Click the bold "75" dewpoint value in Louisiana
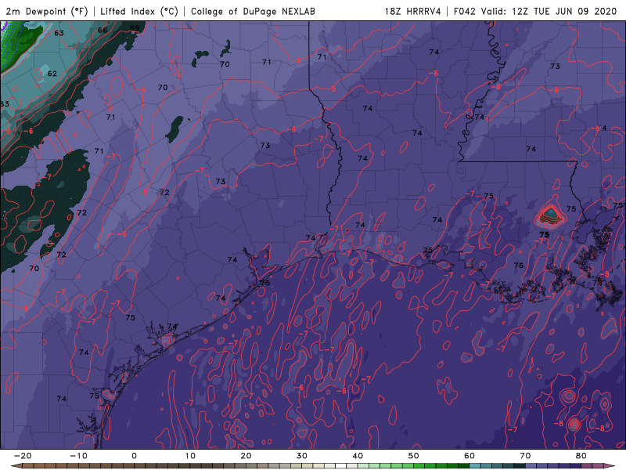This screenshot has width=626, height=470. [x=544, y=235]
